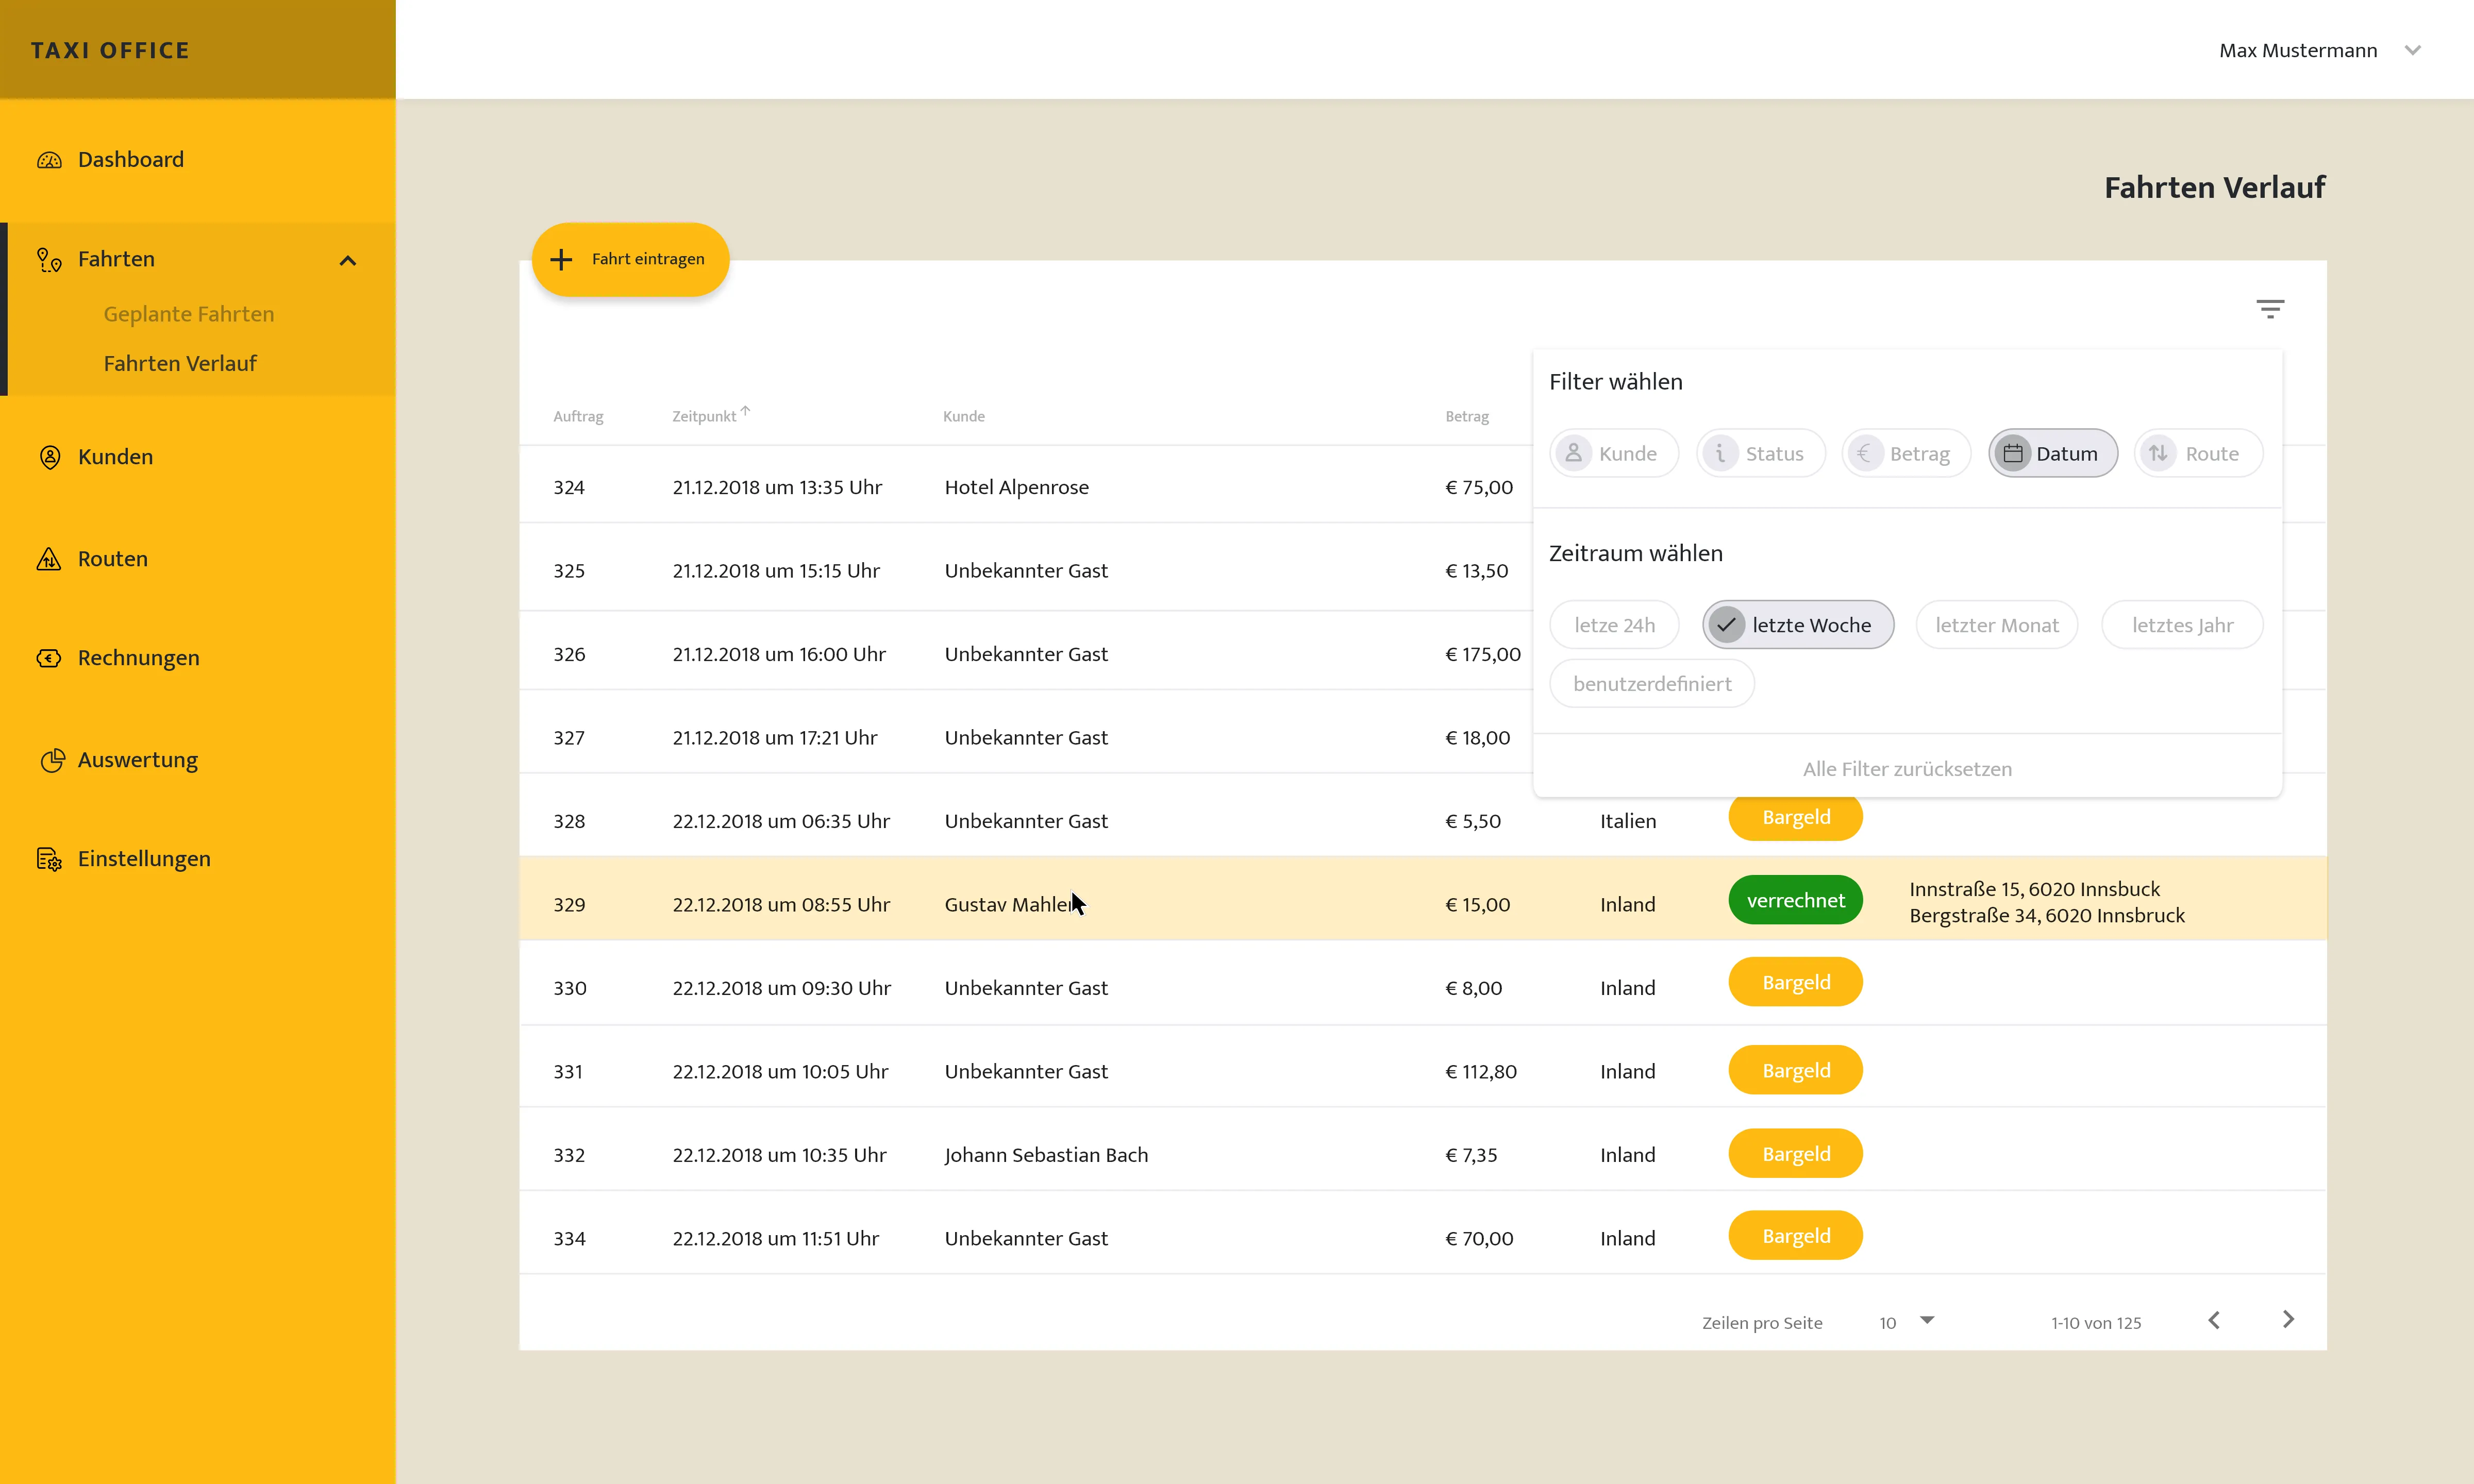
Task: Select Fahrten Verlauf submenu item
Action: [x=180, y=364]
